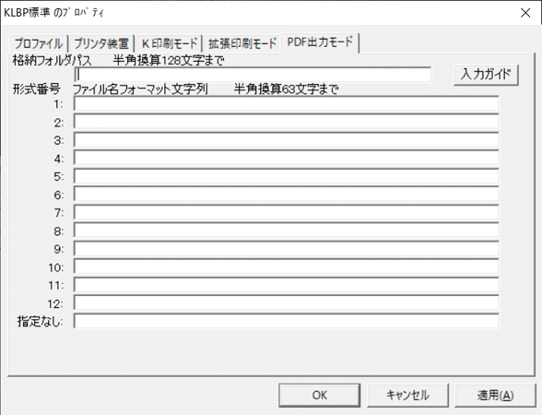
Task: Go to the 拡張印刷モード tab
Action: click(x=242, y=44)
